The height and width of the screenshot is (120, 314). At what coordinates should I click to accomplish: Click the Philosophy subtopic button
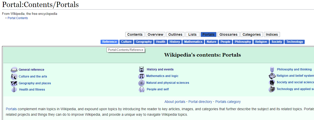[243, 42]
